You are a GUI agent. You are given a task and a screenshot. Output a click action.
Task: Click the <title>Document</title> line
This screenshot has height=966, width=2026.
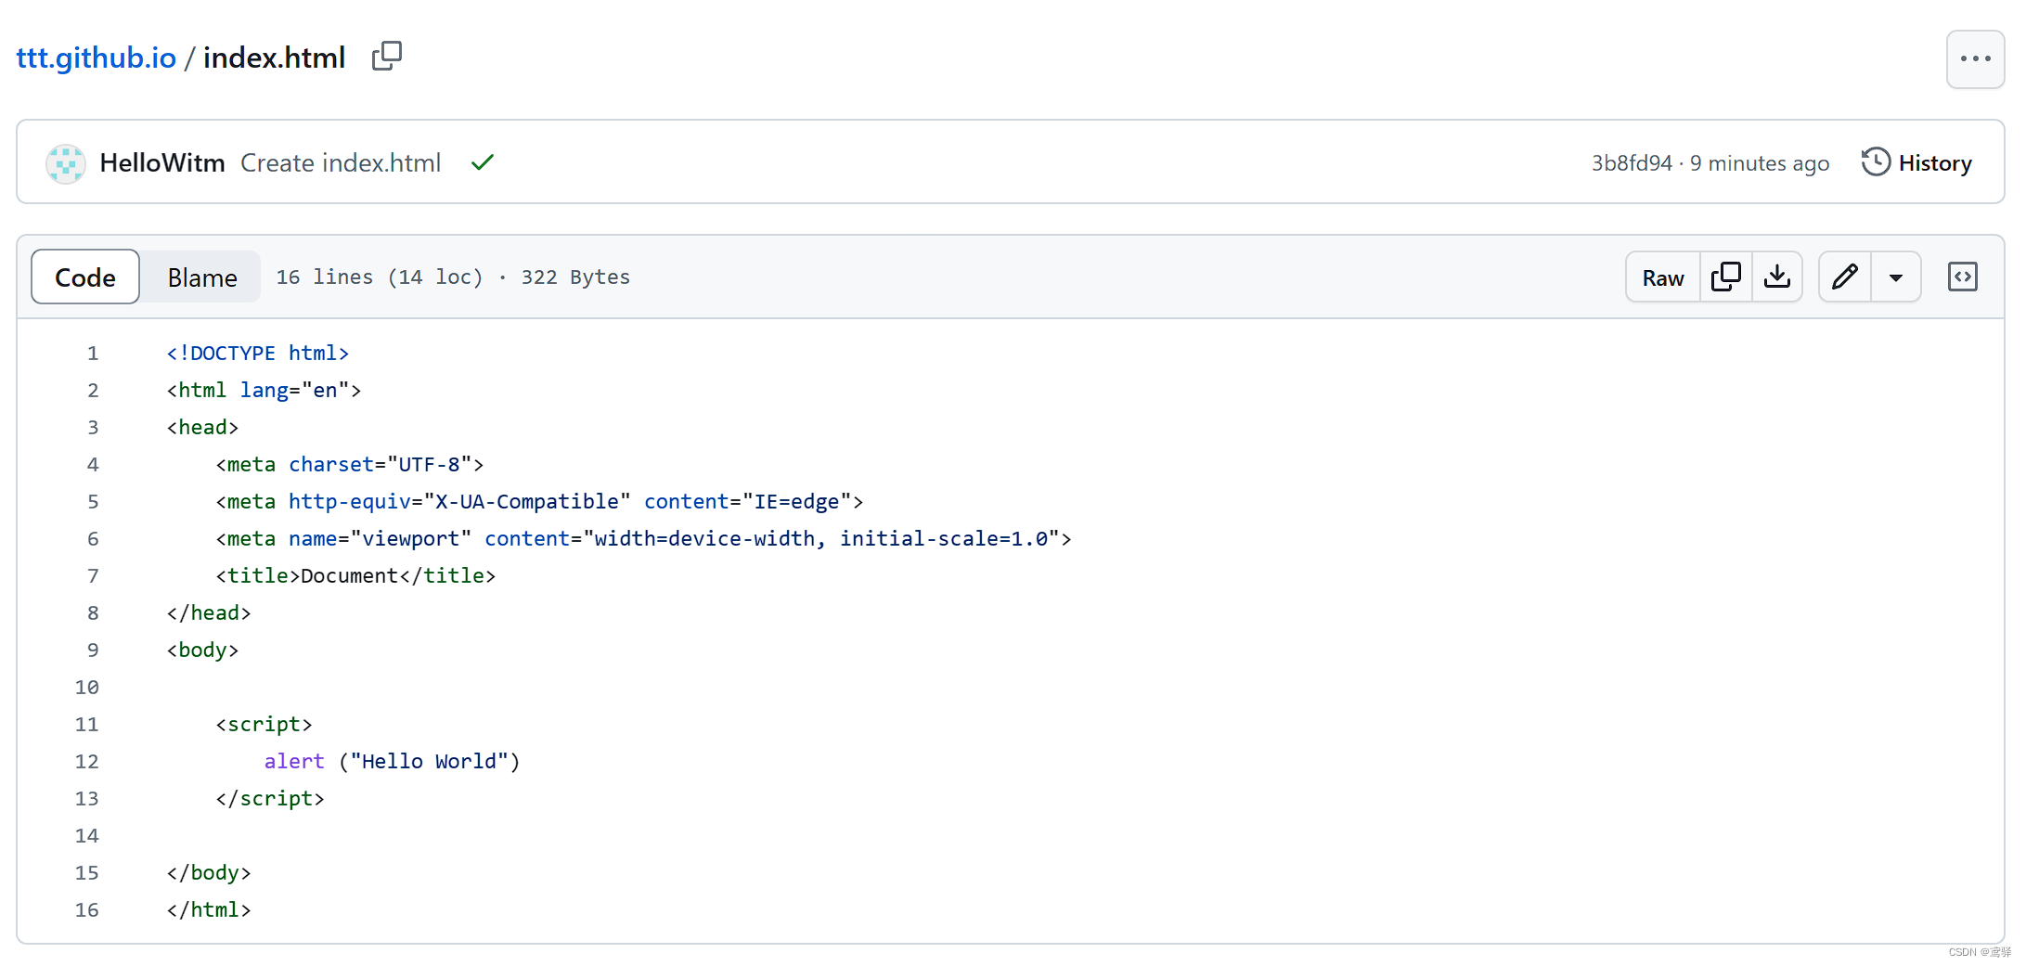(x=355, y=575)
